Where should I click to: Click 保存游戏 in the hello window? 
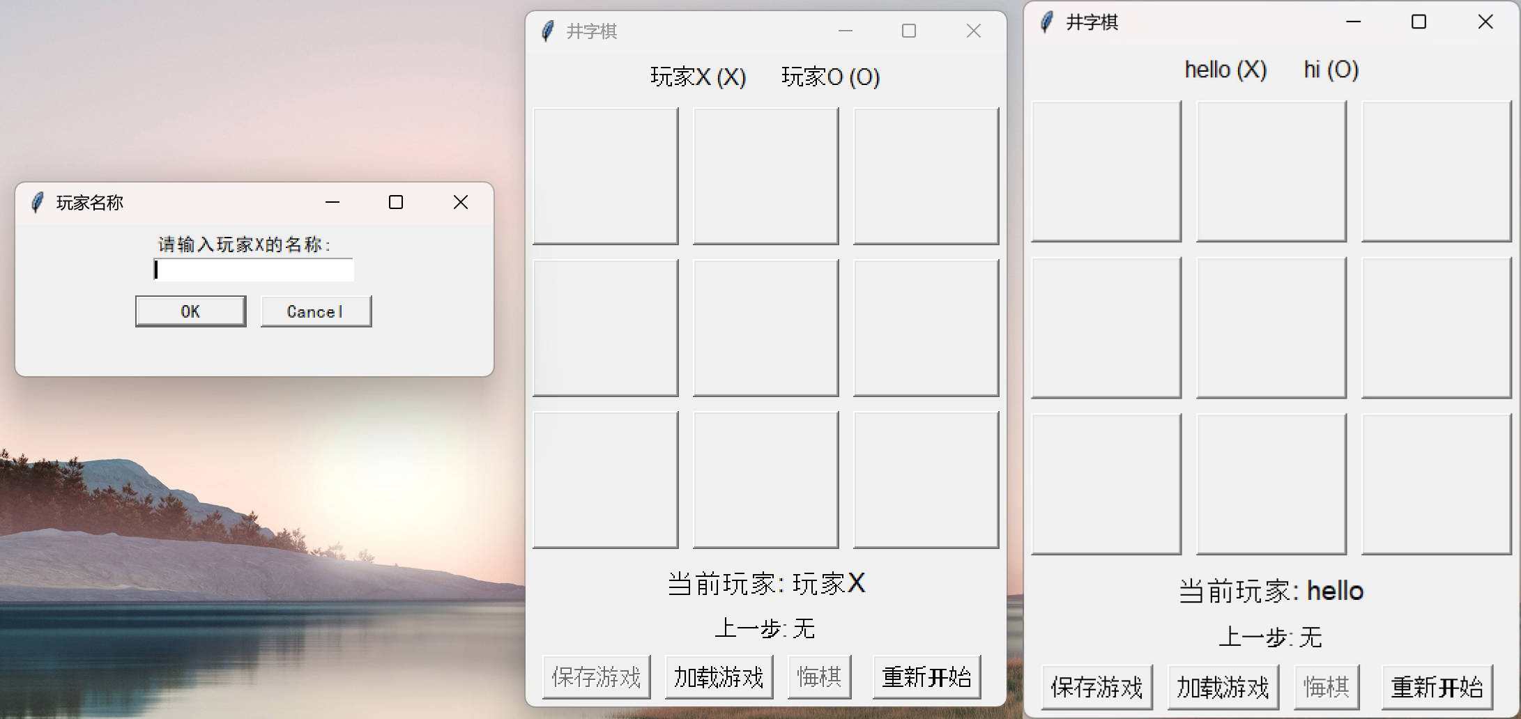pos(1097,687)
